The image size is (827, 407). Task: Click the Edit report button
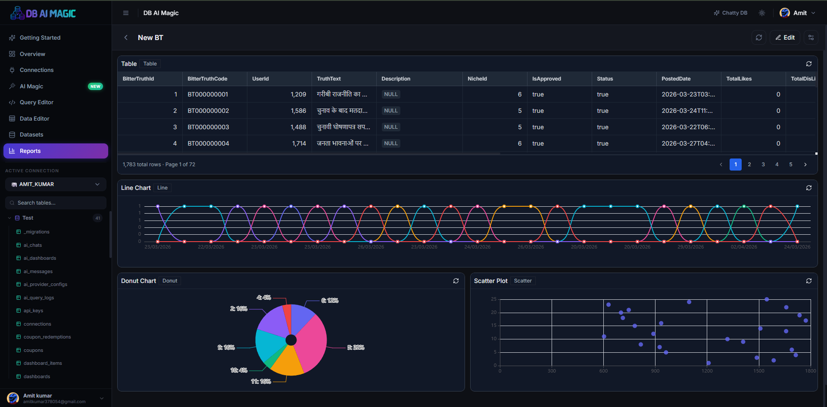coord(785,37)
